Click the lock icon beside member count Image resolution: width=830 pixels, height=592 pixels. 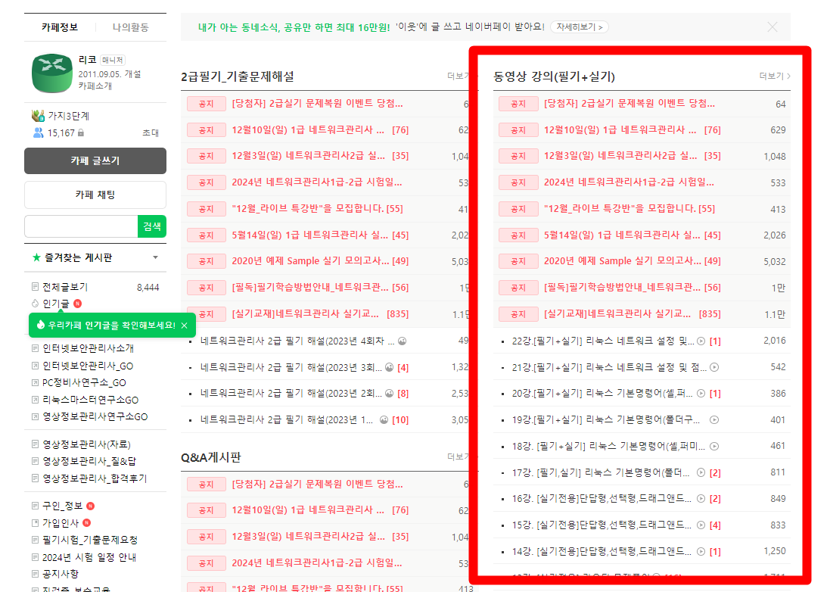pyautogui.click(x=81, y=132)
